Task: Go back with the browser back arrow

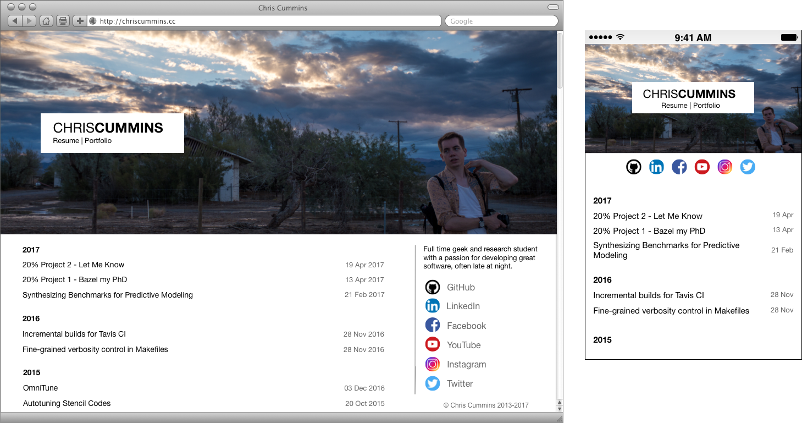Action: click(15, 21)
